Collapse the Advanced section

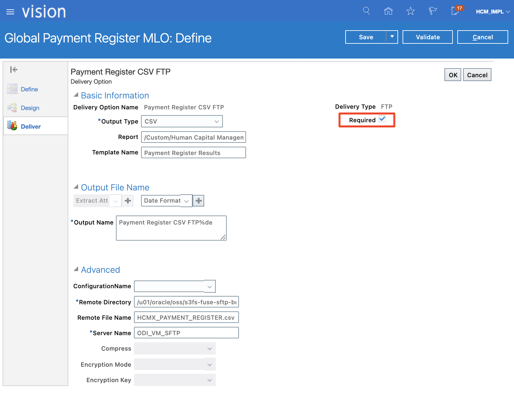76,269
